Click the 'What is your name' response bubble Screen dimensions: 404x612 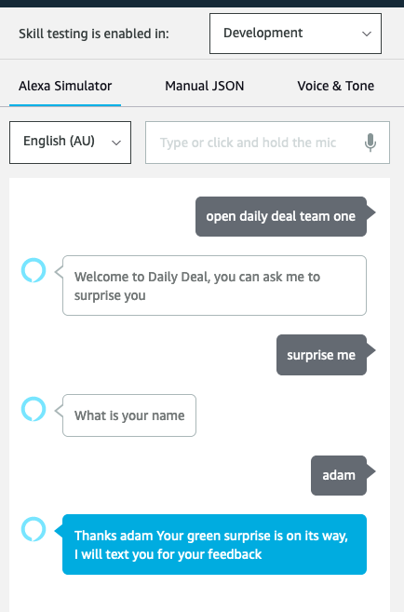129,415
